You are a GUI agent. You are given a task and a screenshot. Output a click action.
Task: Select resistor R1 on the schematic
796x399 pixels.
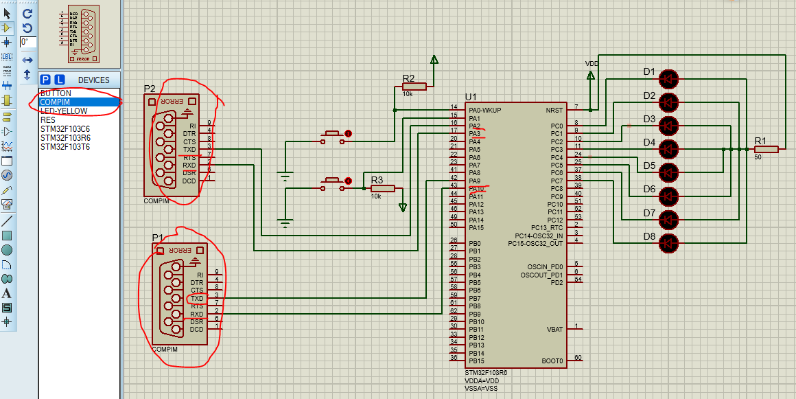click(x=766, y=149)
